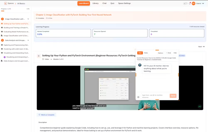Click the GeeksforGeeks logo on video

tap(200, 106)
